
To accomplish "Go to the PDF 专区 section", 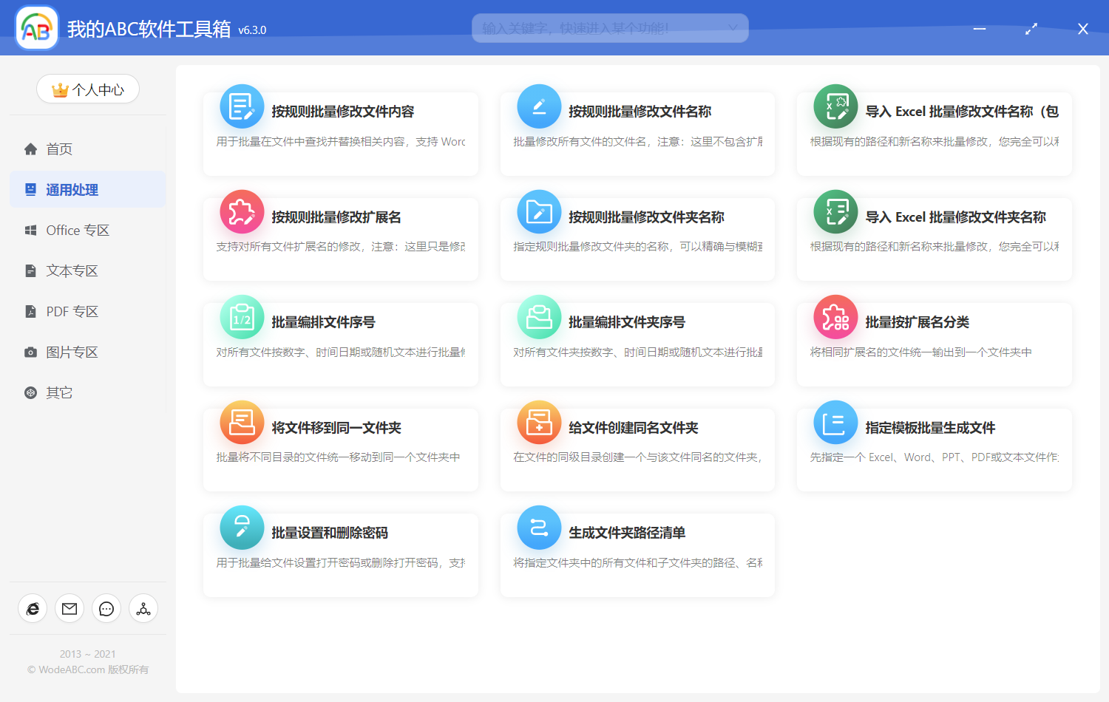I will coord(71,311).
